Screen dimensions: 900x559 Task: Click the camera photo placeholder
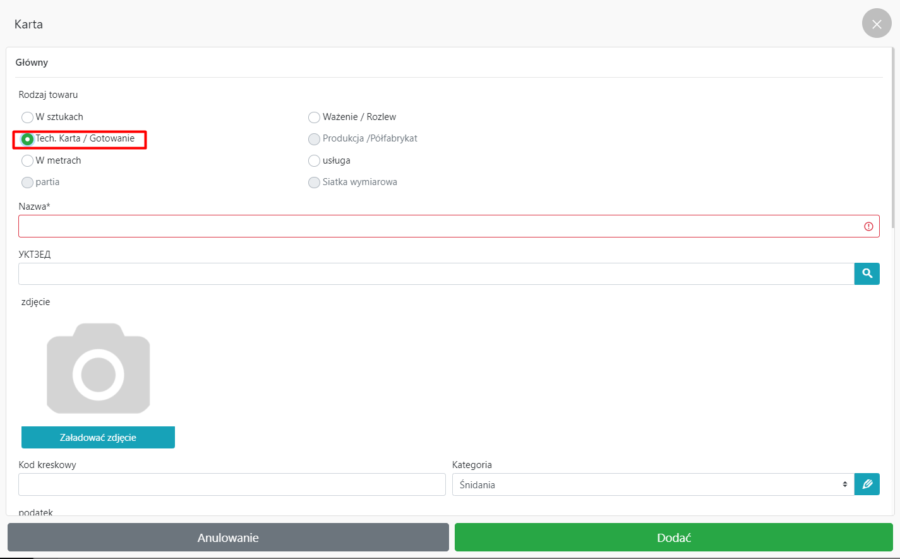[x=99, y=368]
